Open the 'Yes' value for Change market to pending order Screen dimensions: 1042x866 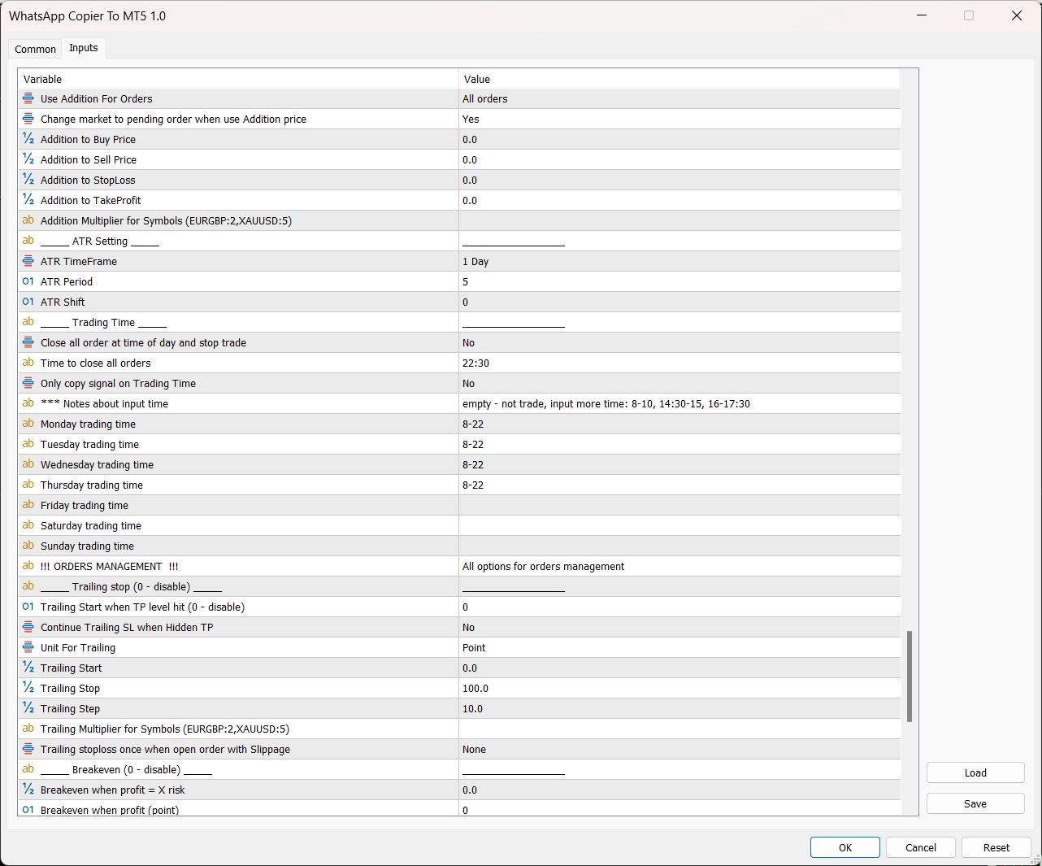pos(679,119)
